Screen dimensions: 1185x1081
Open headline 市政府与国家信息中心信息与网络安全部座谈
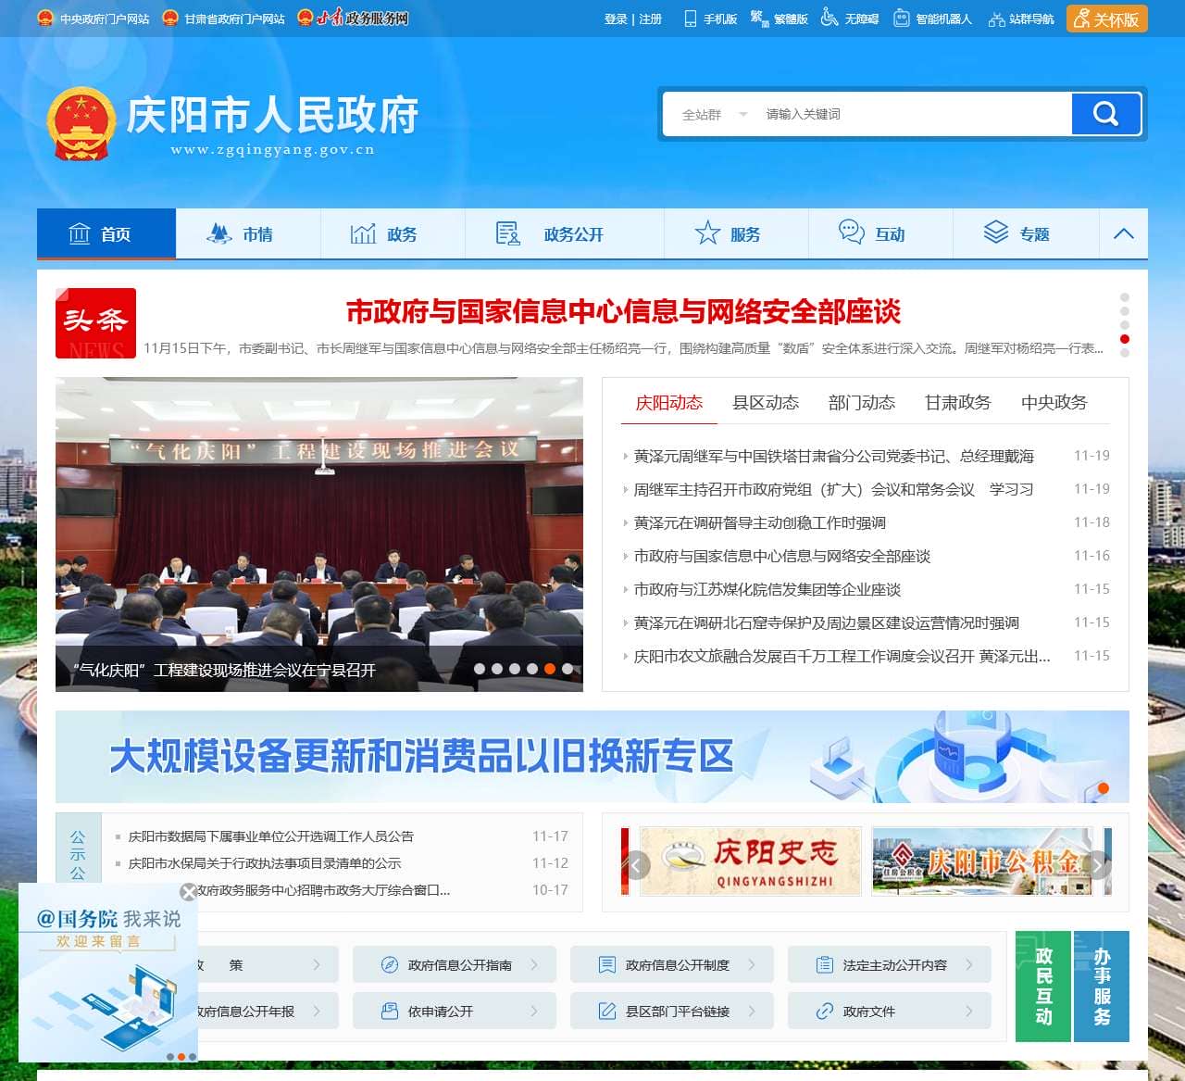tap(627, 313)
